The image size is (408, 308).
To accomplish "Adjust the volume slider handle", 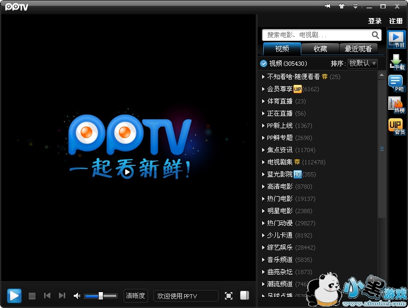I will pos(101,295).
